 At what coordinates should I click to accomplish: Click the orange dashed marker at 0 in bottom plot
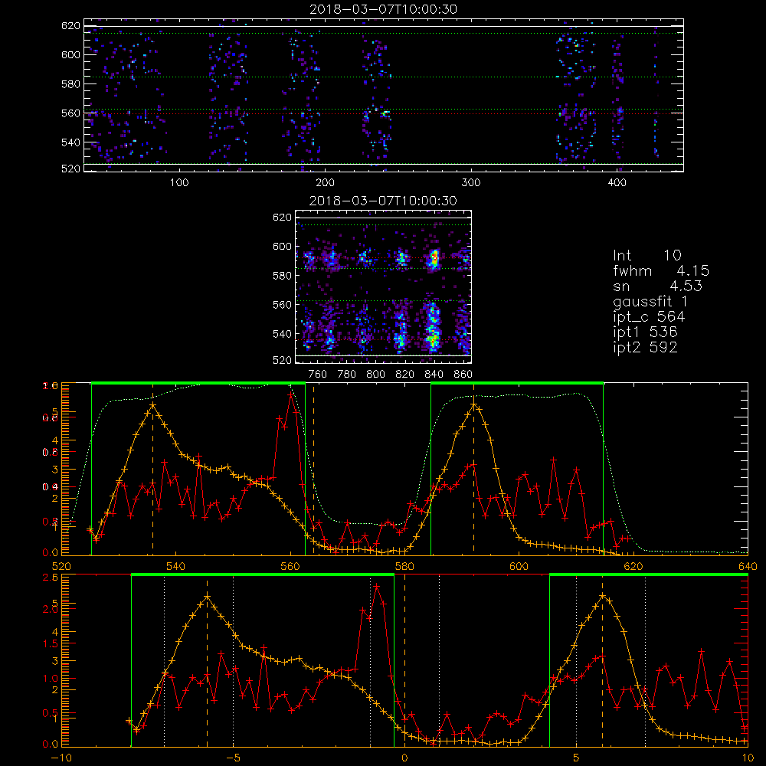coord(404,660)
